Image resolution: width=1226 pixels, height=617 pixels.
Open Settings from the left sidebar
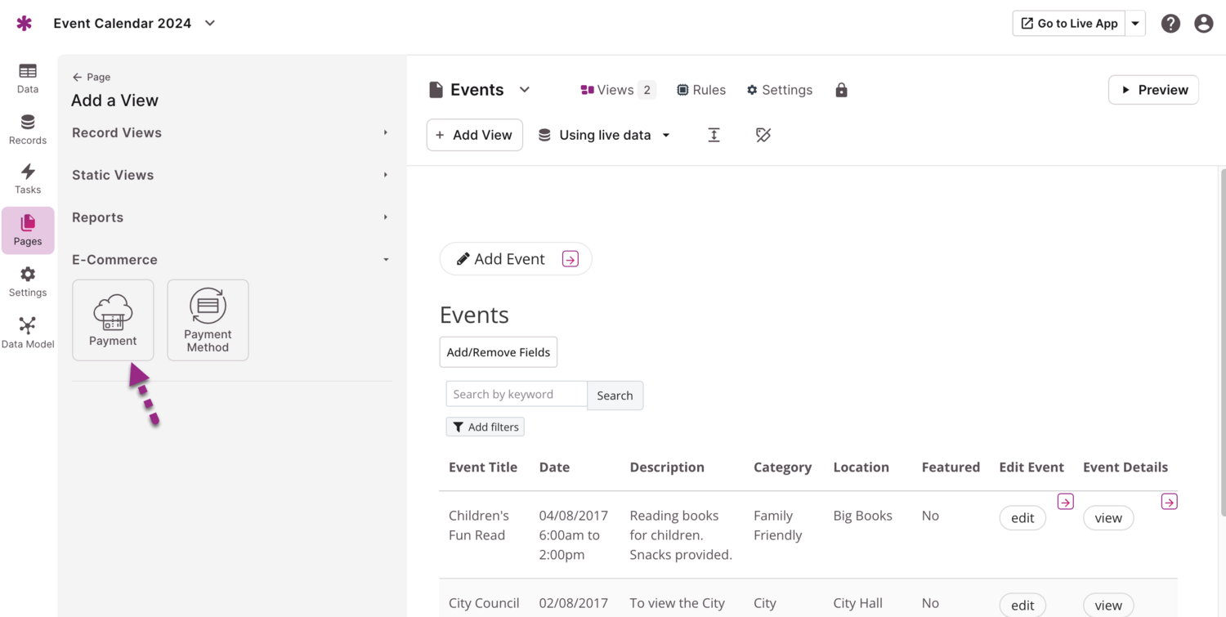[x=27, y=280]
